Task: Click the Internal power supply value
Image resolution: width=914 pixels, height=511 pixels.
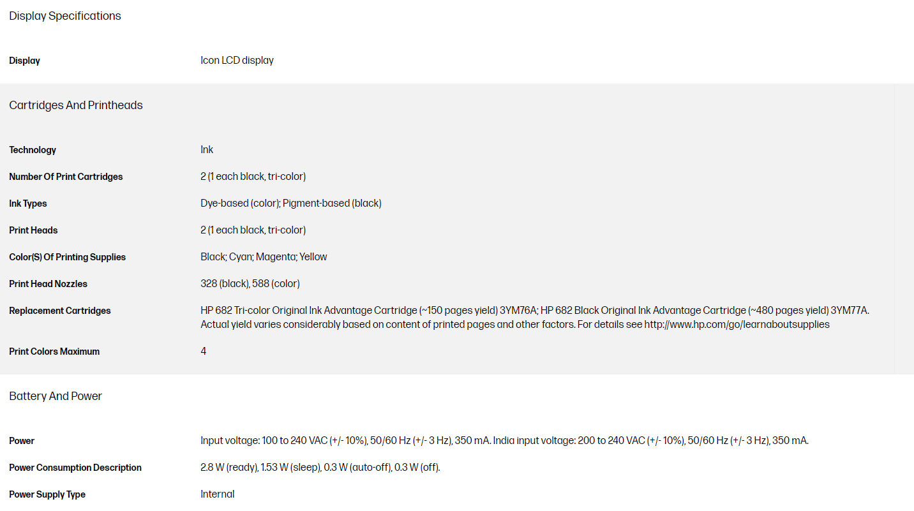Action: click(x=218, y=494)
